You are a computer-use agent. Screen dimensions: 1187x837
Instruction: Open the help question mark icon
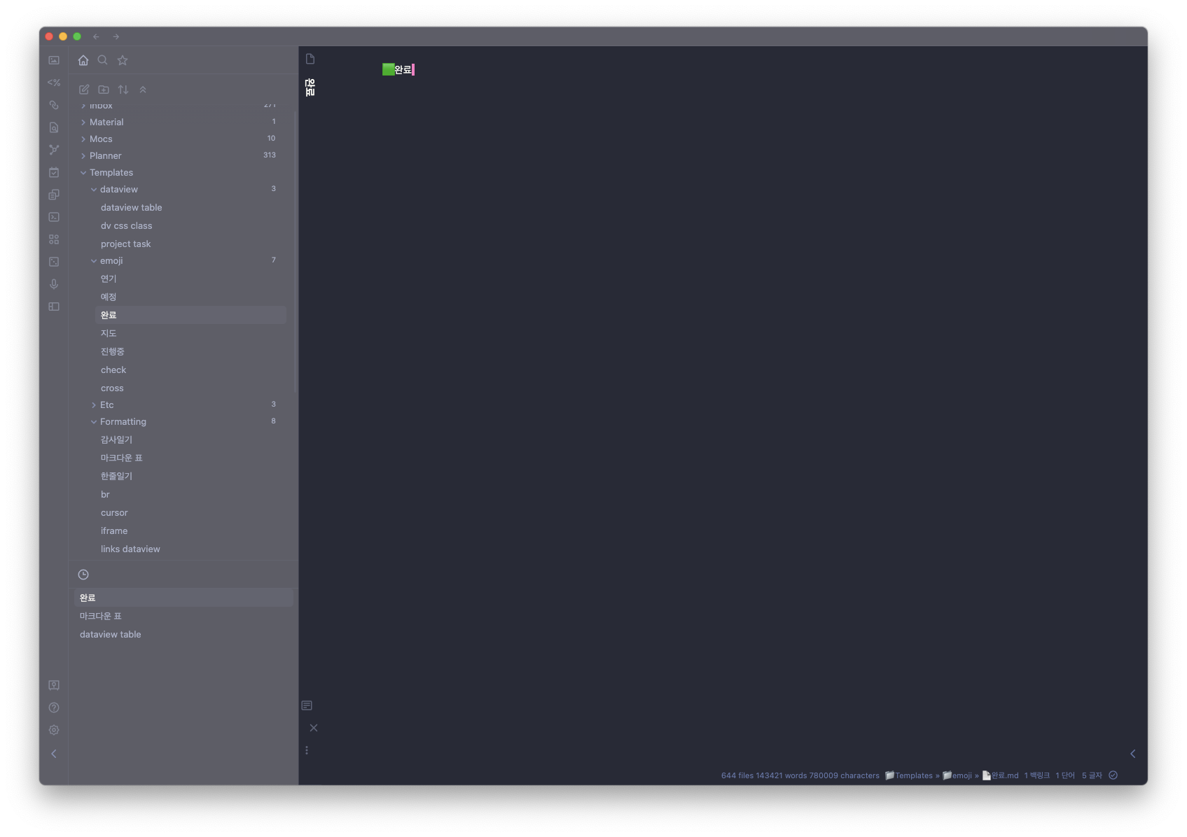tap(54, 708)
